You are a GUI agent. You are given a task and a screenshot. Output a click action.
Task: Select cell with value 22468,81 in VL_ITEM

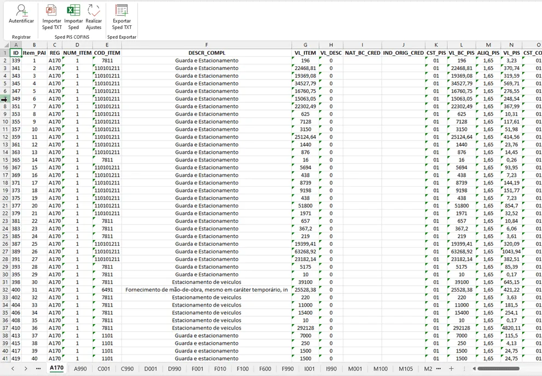coord(305,68)
